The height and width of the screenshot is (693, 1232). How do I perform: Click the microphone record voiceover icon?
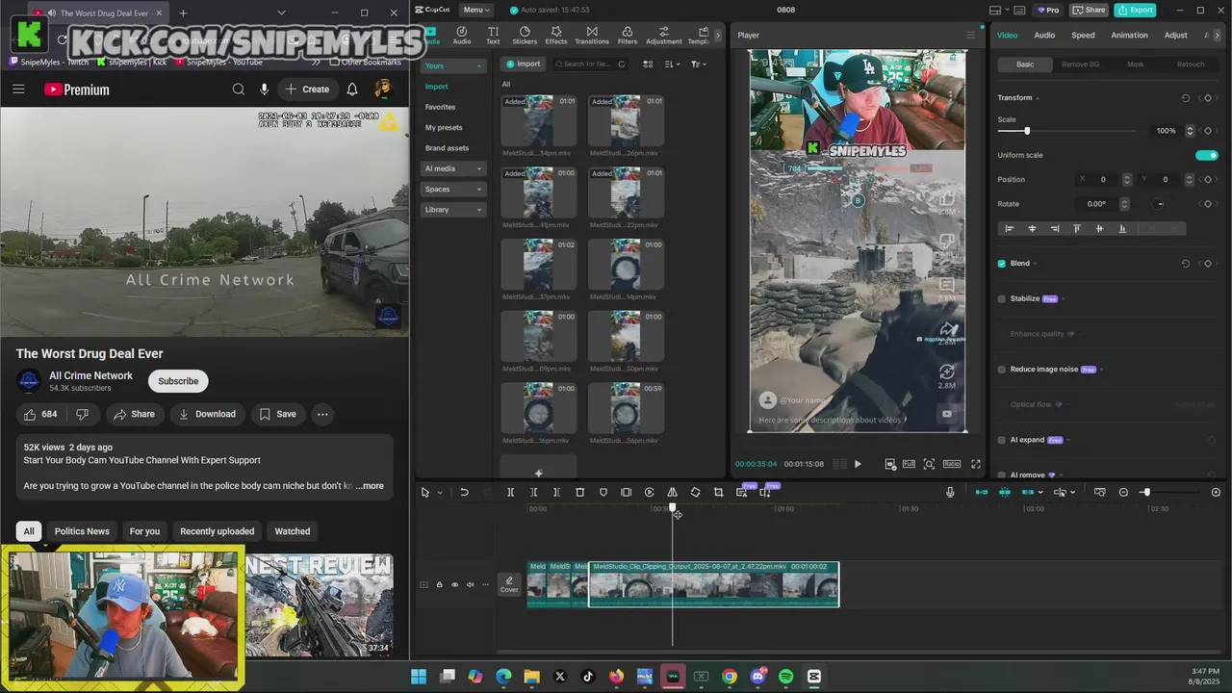click(x=950, y=492)
